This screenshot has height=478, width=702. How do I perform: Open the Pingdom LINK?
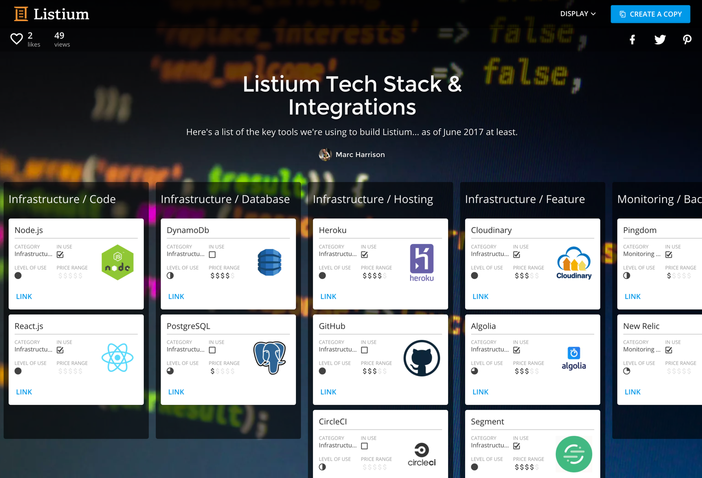633,296
